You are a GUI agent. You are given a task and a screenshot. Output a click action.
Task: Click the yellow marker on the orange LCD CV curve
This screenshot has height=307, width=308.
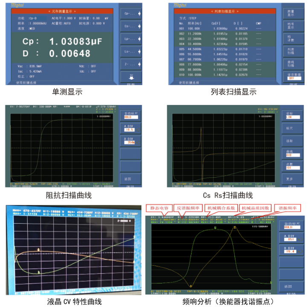coord(38,250)
